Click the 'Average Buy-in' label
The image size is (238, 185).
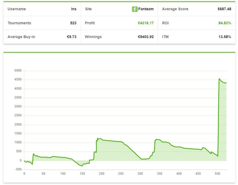pyautogui.click(x=21, y=37)
